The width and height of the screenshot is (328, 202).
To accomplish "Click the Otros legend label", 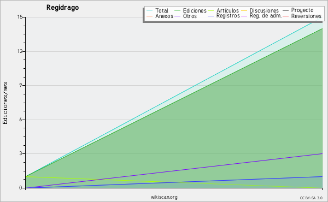I will (190, 16).
